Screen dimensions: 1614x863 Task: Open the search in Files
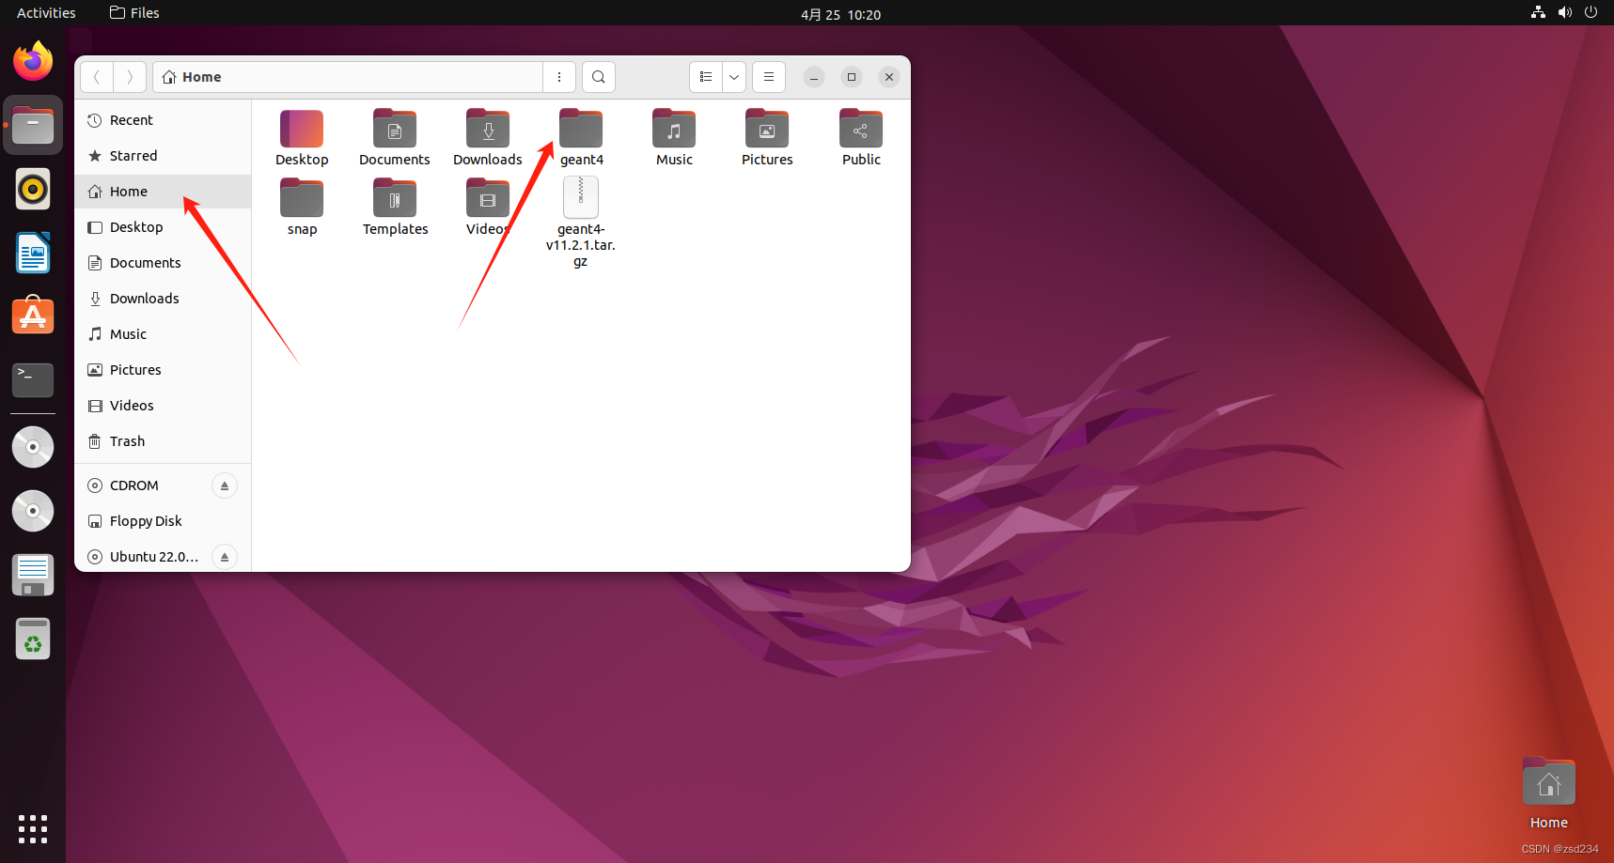pyautogui.click(x=598, y=76)
